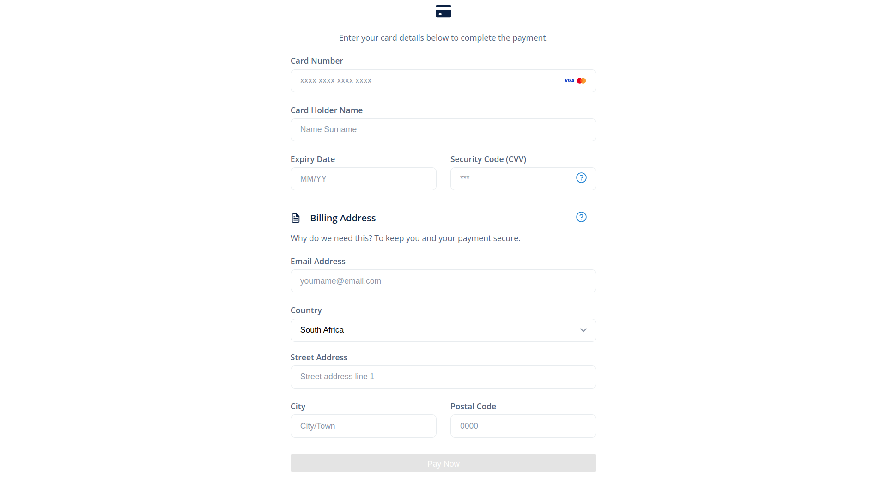The image size is (887, 499).
Task: Click the Card Number label
Action: point(316,61)
